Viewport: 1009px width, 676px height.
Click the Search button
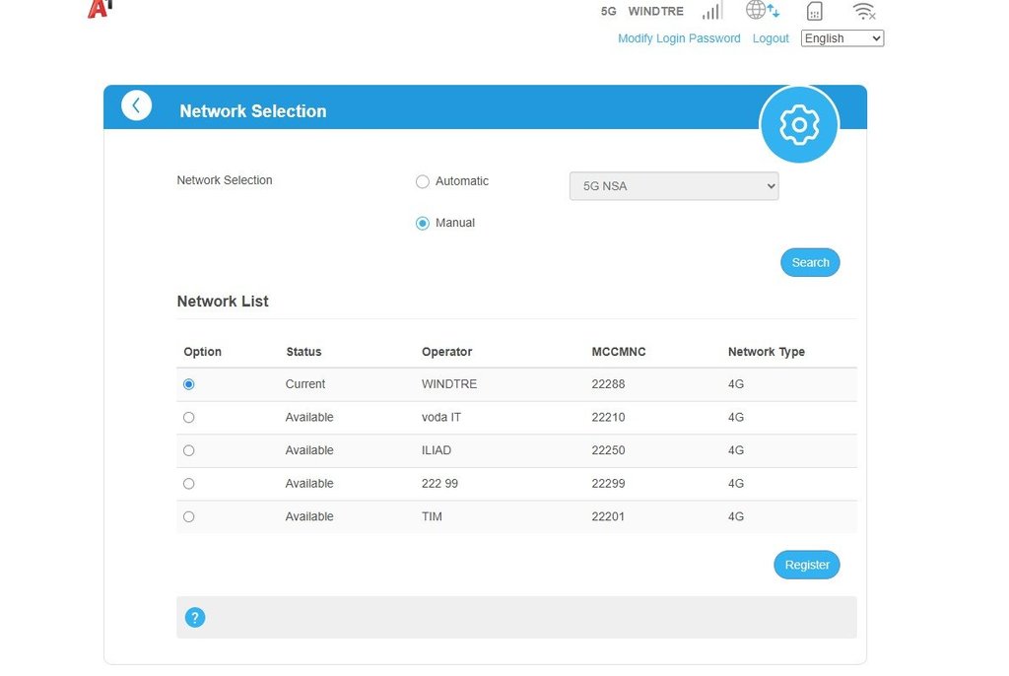coord(810,262)
